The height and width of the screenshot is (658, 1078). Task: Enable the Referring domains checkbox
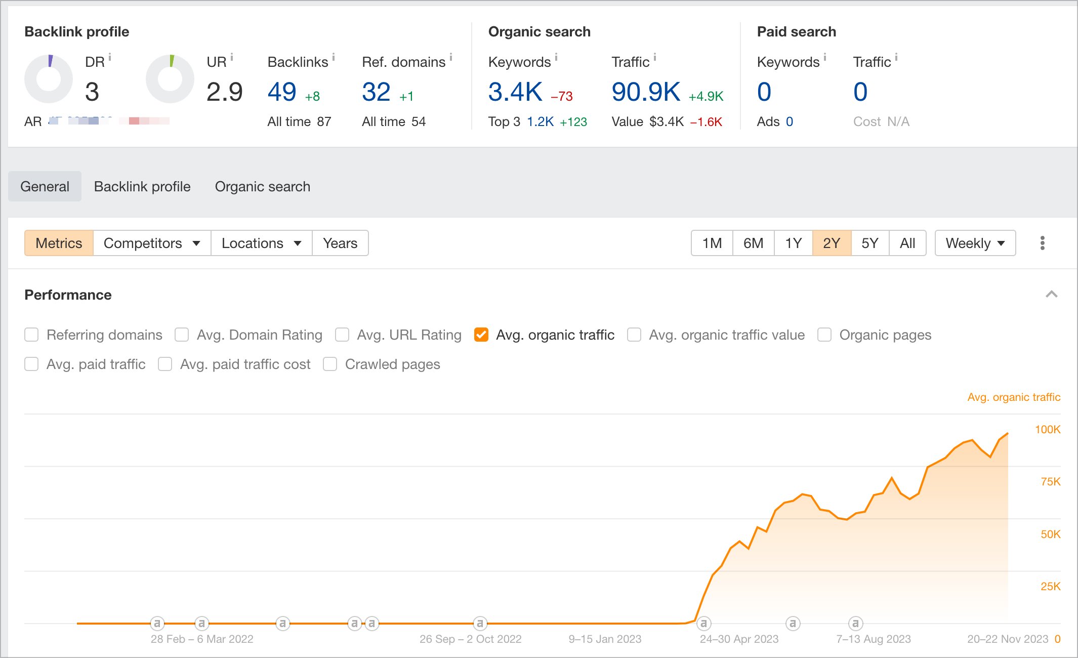coord(31,335)
